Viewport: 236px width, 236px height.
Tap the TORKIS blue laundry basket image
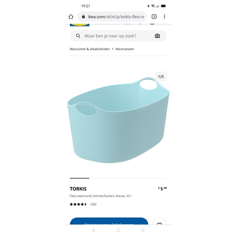(118, 120)
